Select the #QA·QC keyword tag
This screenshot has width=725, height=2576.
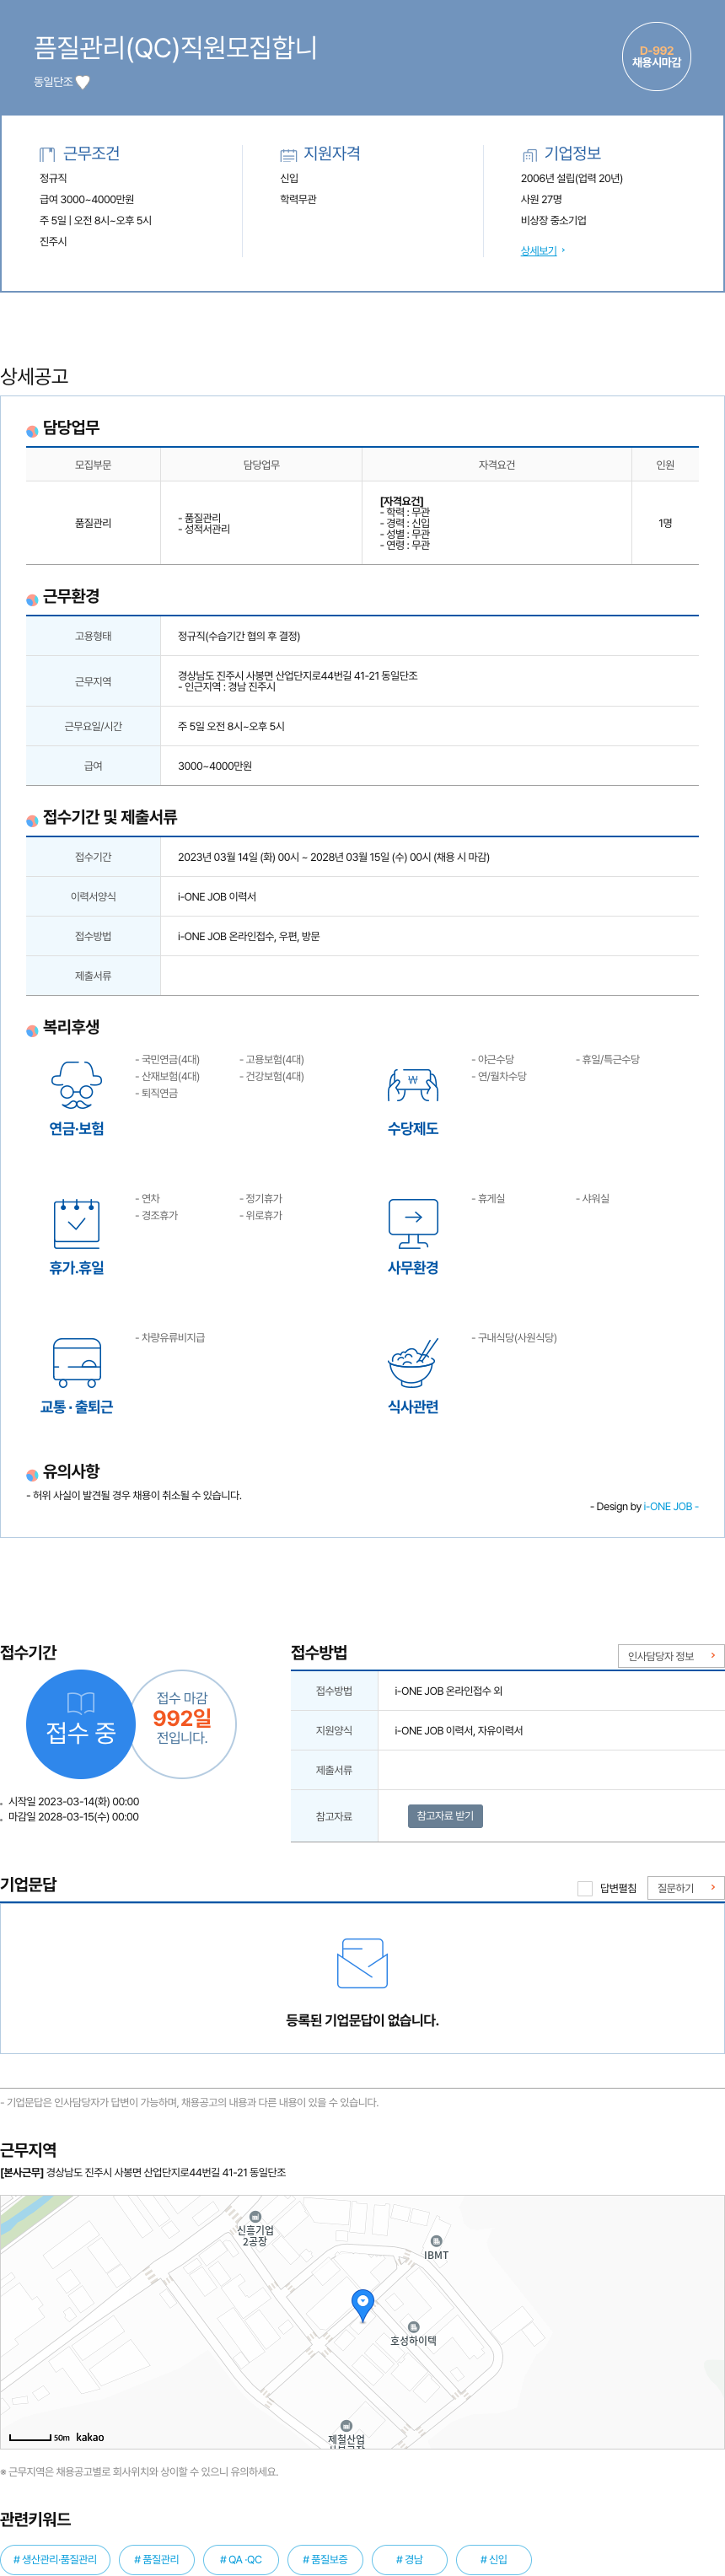[241, 2559]
